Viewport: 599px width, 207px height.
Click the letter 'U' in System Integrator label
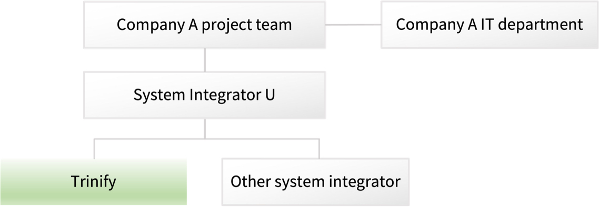tap(269, 95)
